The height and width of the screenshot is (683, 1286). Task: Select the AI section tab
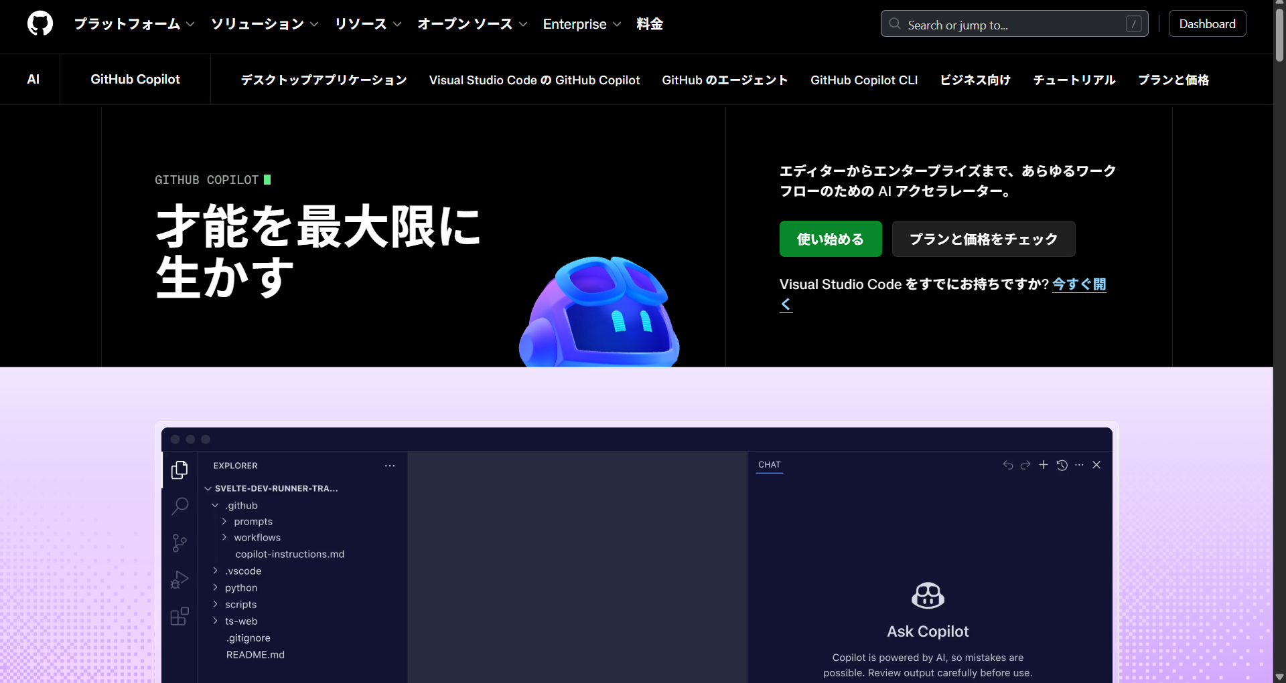[x=33, y=80]
